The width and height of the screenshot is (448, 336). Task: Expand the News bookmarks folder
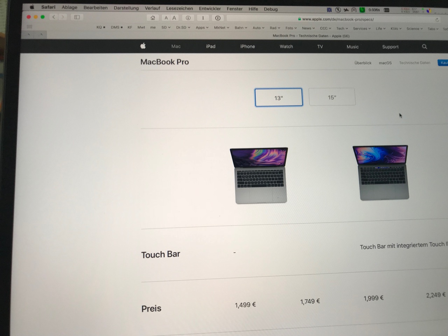point(308,28)
